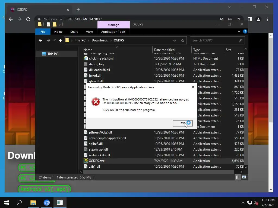Click New folder quick access icon
Screen dimensions: 278x208
[55, 24]
